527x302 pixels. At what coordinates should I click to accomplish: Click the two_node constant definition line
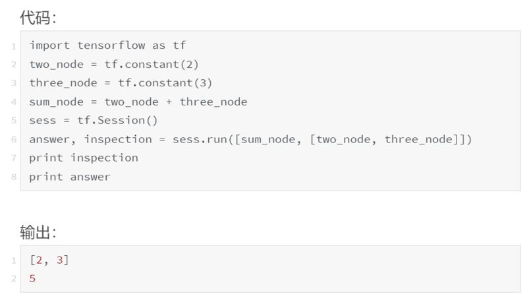pyautogui.click(x=114, y=64)
